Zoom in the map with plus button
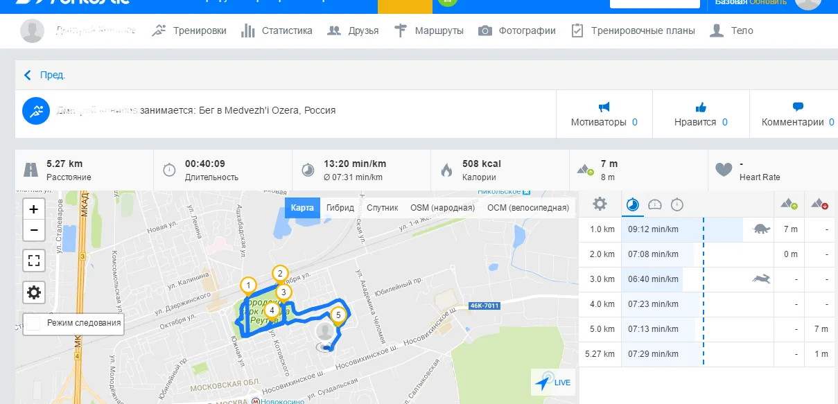 tap(34, 209)
